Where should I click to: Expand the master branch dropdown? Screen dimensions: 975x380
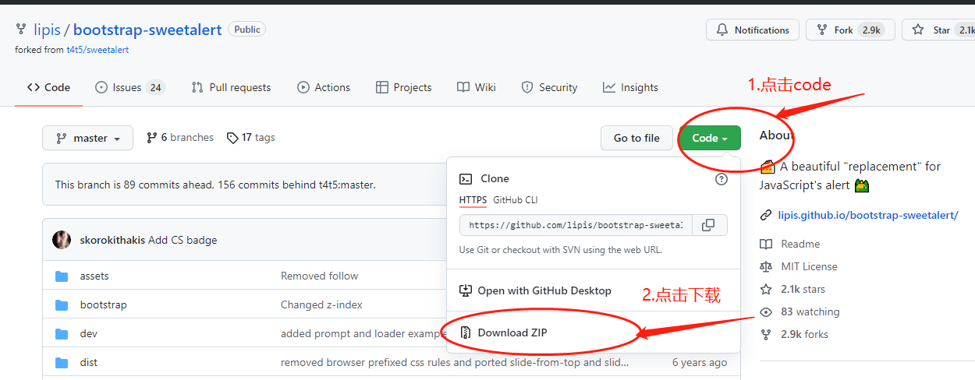point(87,138)
